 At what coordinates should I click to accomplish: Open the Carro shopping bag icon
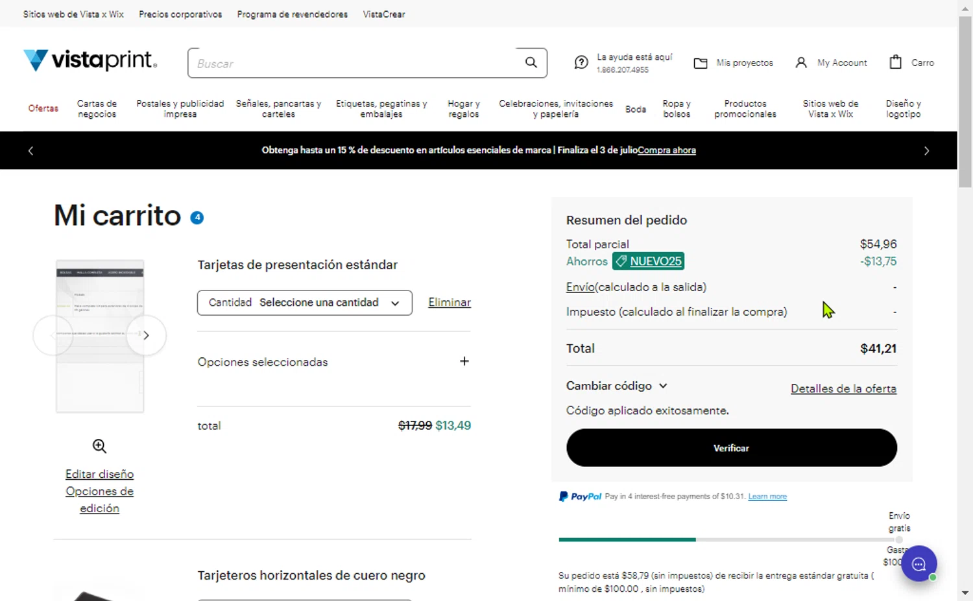(x=896, y=62)
